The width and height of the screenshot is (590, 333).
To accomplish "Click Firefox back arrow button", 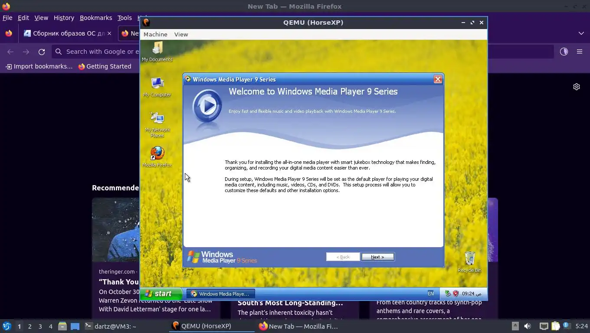I will click(10, 52).
